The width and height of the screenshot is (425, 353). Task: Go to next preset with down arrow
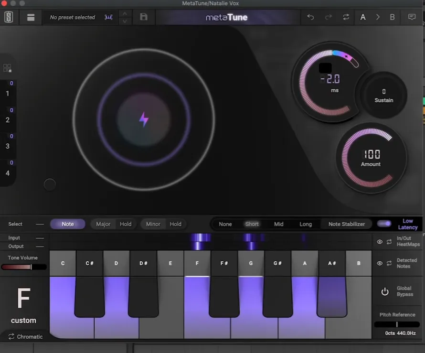coord(125,21)
